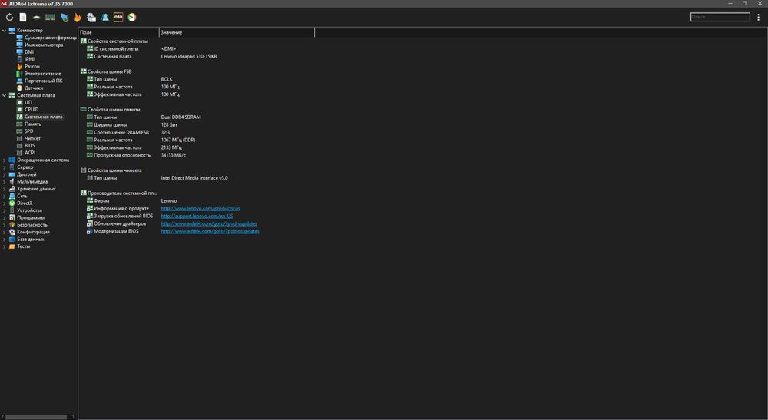Select Устройства tree item

(29, 210)
